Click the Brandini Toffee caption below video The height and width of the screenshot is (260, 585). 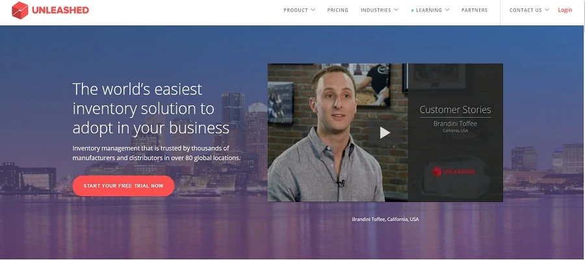tap(385, 219)
